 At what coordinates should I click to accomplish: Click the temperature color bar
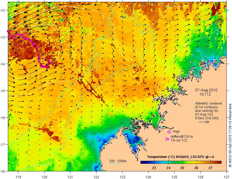coord(181,162)
